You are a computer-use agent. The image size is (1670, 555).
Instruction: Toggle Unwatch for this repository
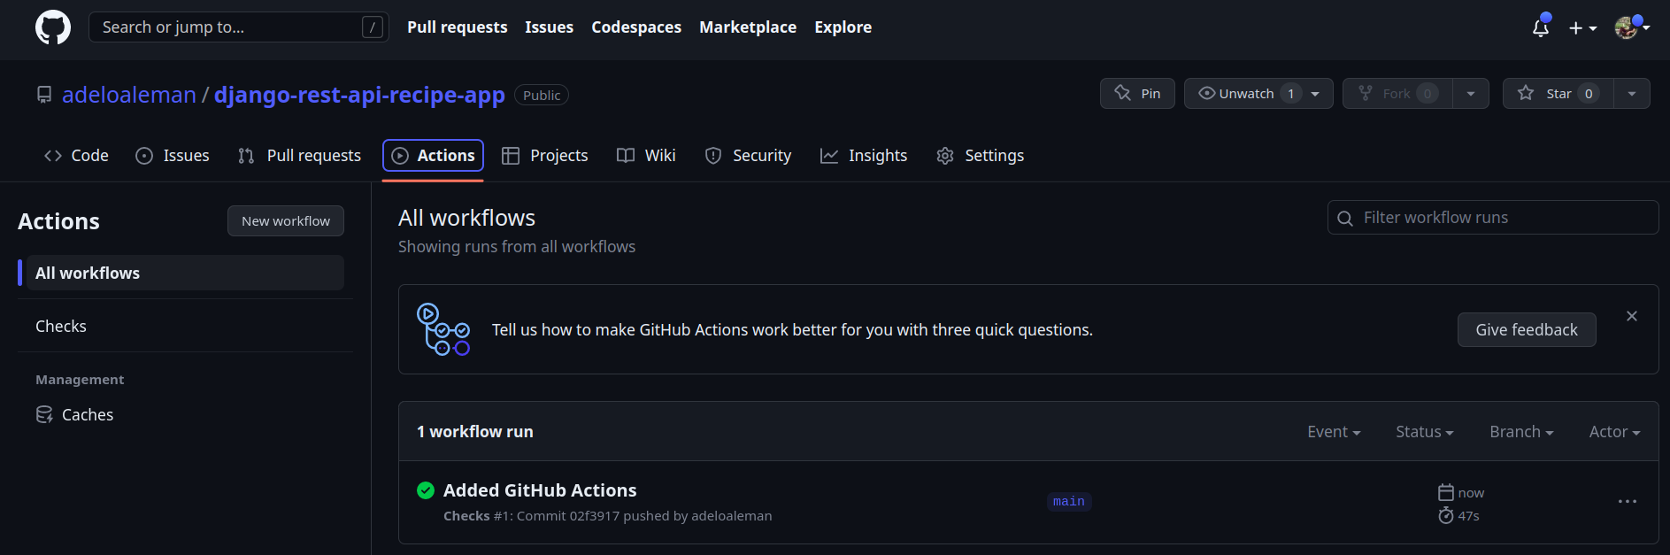[x=1246, y=94]
